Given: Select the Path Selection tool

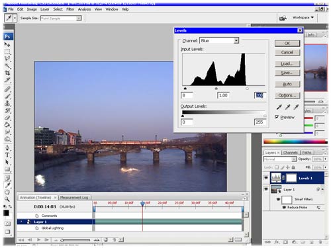Looking at the screenshot, I should pyautogui.click(x=7, y=162).
